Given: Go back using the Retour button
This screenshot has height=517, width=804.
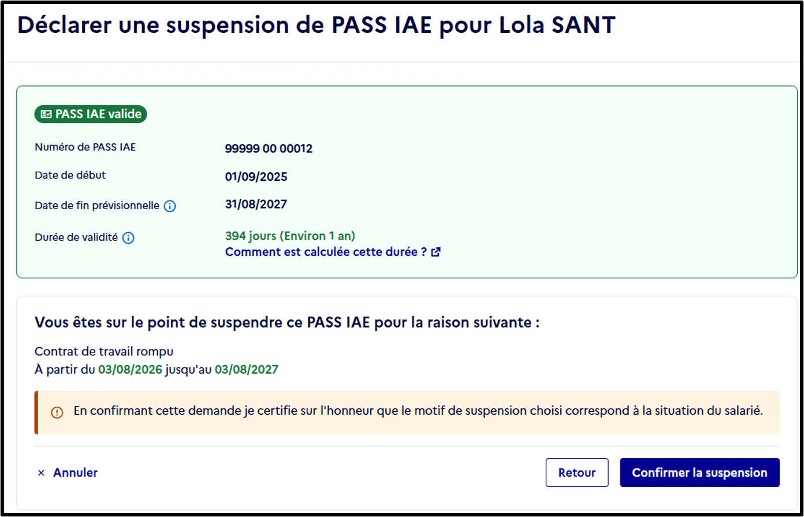Looking at the screenshot, I should click(577, 473).
